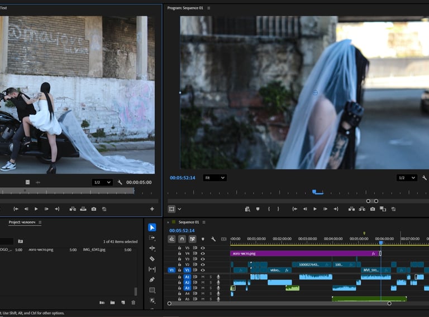Export frame from Source monitor camera icon

coord(94,209)
